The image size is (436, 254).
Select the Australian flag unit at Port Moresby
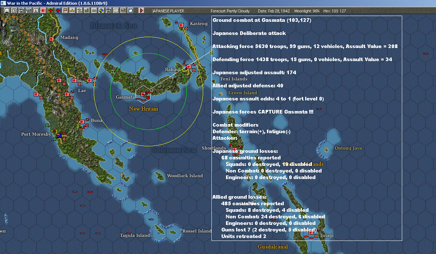point(59,136)
